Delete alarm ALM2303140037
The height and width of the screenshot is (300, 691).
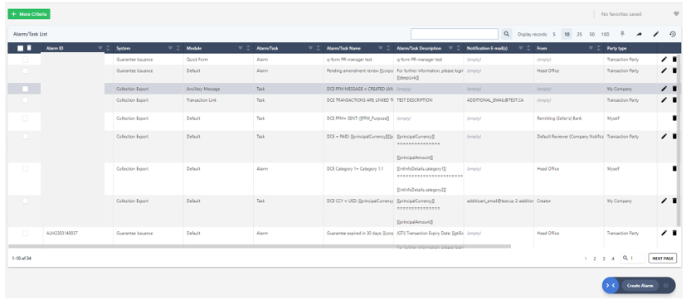tap(674, 233)
